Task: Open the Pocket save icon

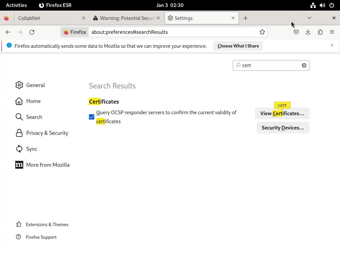Action: (x=296, y=32)
